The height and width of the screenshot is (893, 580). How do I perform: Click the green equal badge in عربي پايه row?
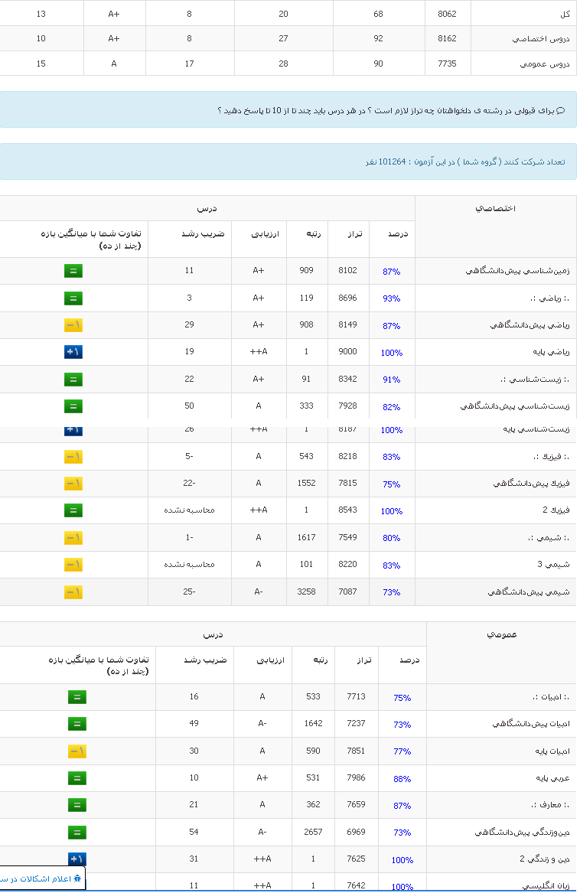tap(77, 778)
